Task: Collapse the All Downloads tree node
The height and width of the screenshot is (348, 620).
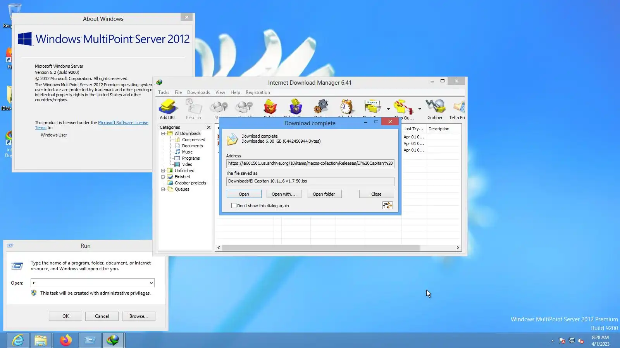Action: click(x=163, y=133)
